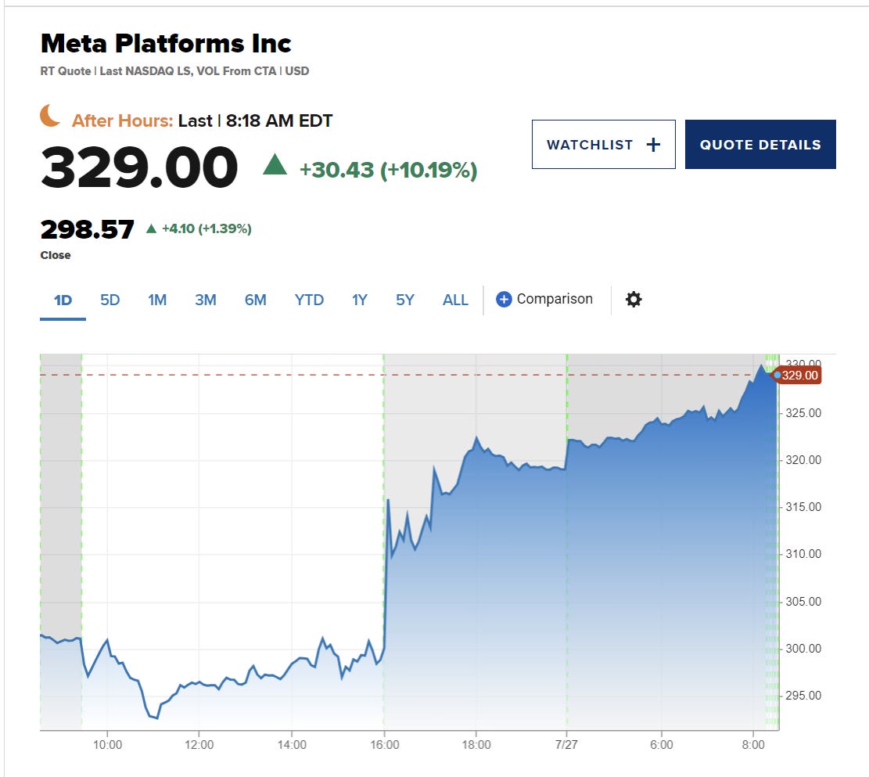Select the YTD chart range
This screenshot has height=777, width=869.
(x=309, y=300)
